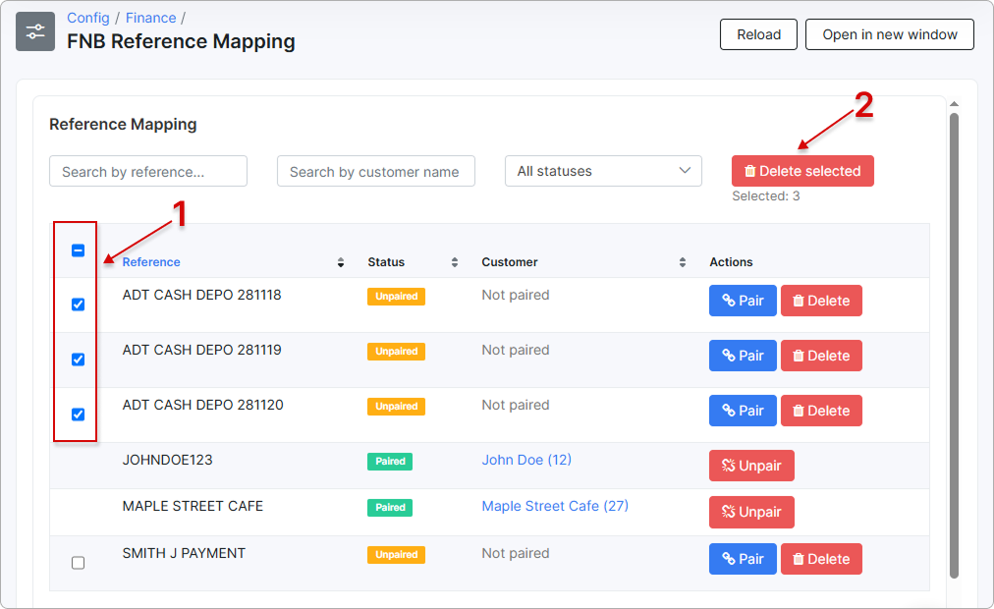Uncheck ADT CASH DEPO 281119 row checkbox
Viewport: 994px width, 609px height.
click(78, 360)
